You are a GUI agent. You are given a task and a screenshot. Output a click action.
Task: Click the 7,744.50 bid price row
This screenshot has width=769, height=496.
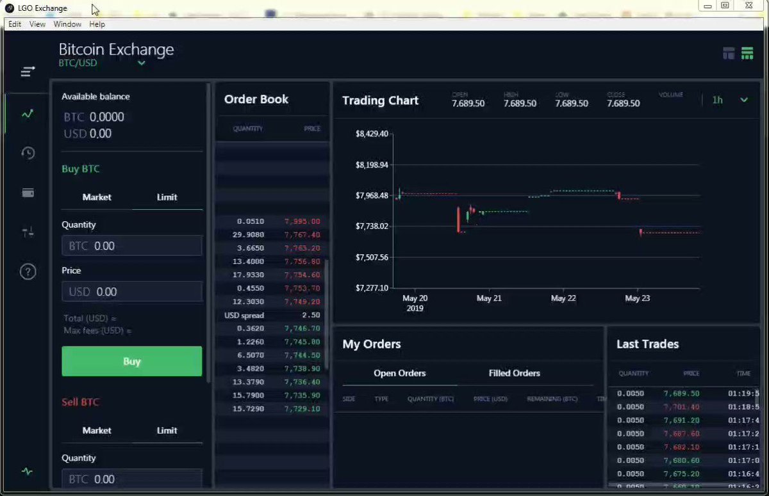[x=272, y=355]
